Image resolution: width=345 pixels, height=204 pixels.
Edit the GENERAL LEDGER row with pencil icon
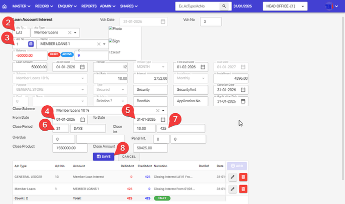[233, 176]
